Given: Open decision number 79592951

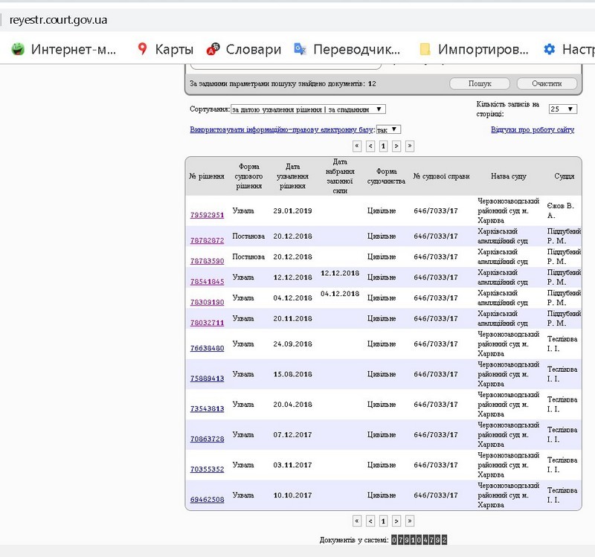Looking at the screenshot, I should [x=208, y=215].
